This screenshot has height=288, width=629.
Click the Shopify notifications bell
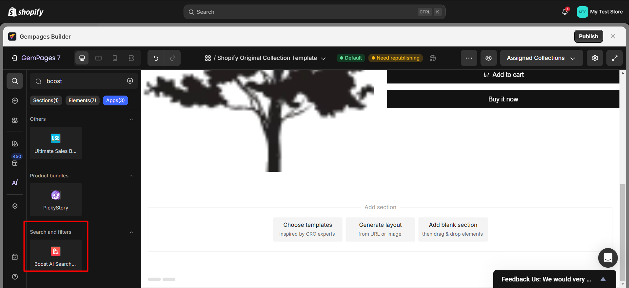[x=565, y=12]
